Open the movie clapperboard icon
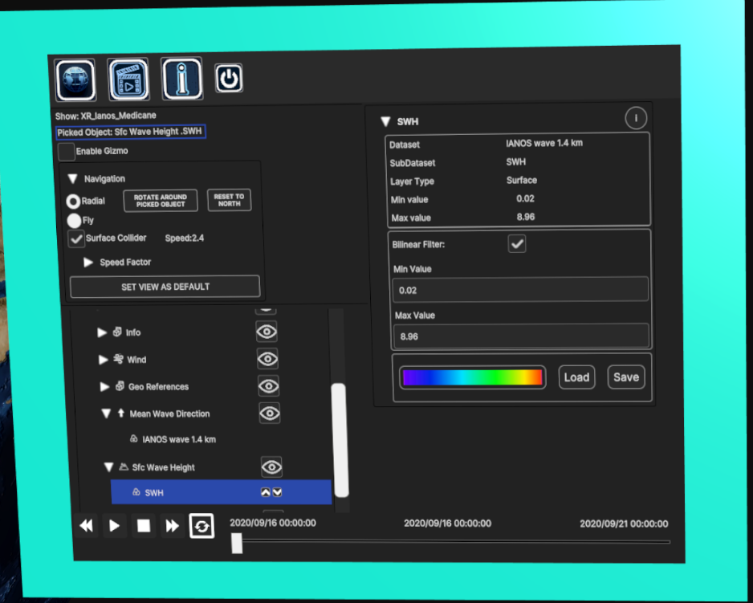The width and height of the screenshot is (753, 603). (128, 80)
